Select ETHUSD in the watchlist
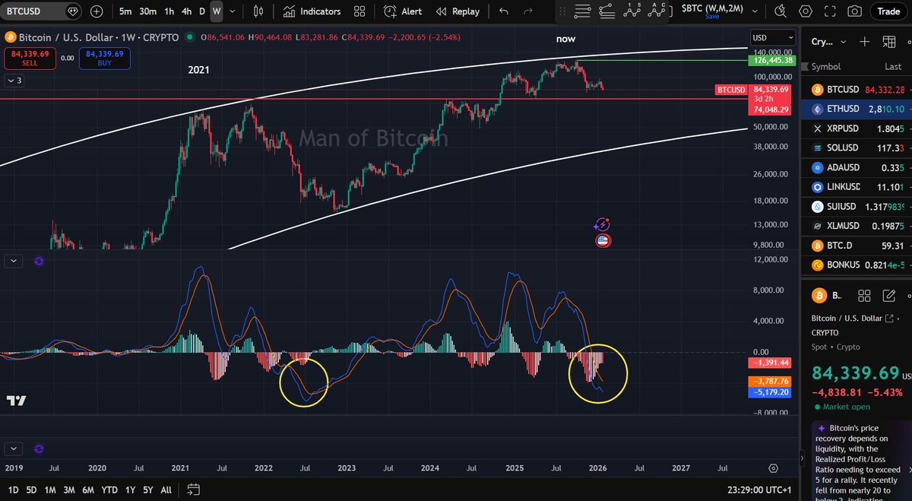The image size is (912, 501). click(x=844, y=109)
